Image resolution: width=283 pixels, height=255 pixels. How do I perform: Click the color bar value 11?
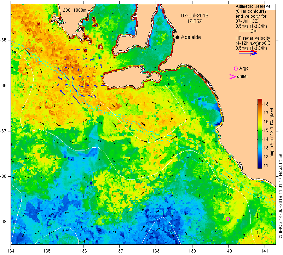[266, 165]
